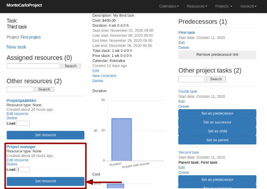Edit the Third task details
The height and width of the screenshot is (189, 267).
[96, 71]
